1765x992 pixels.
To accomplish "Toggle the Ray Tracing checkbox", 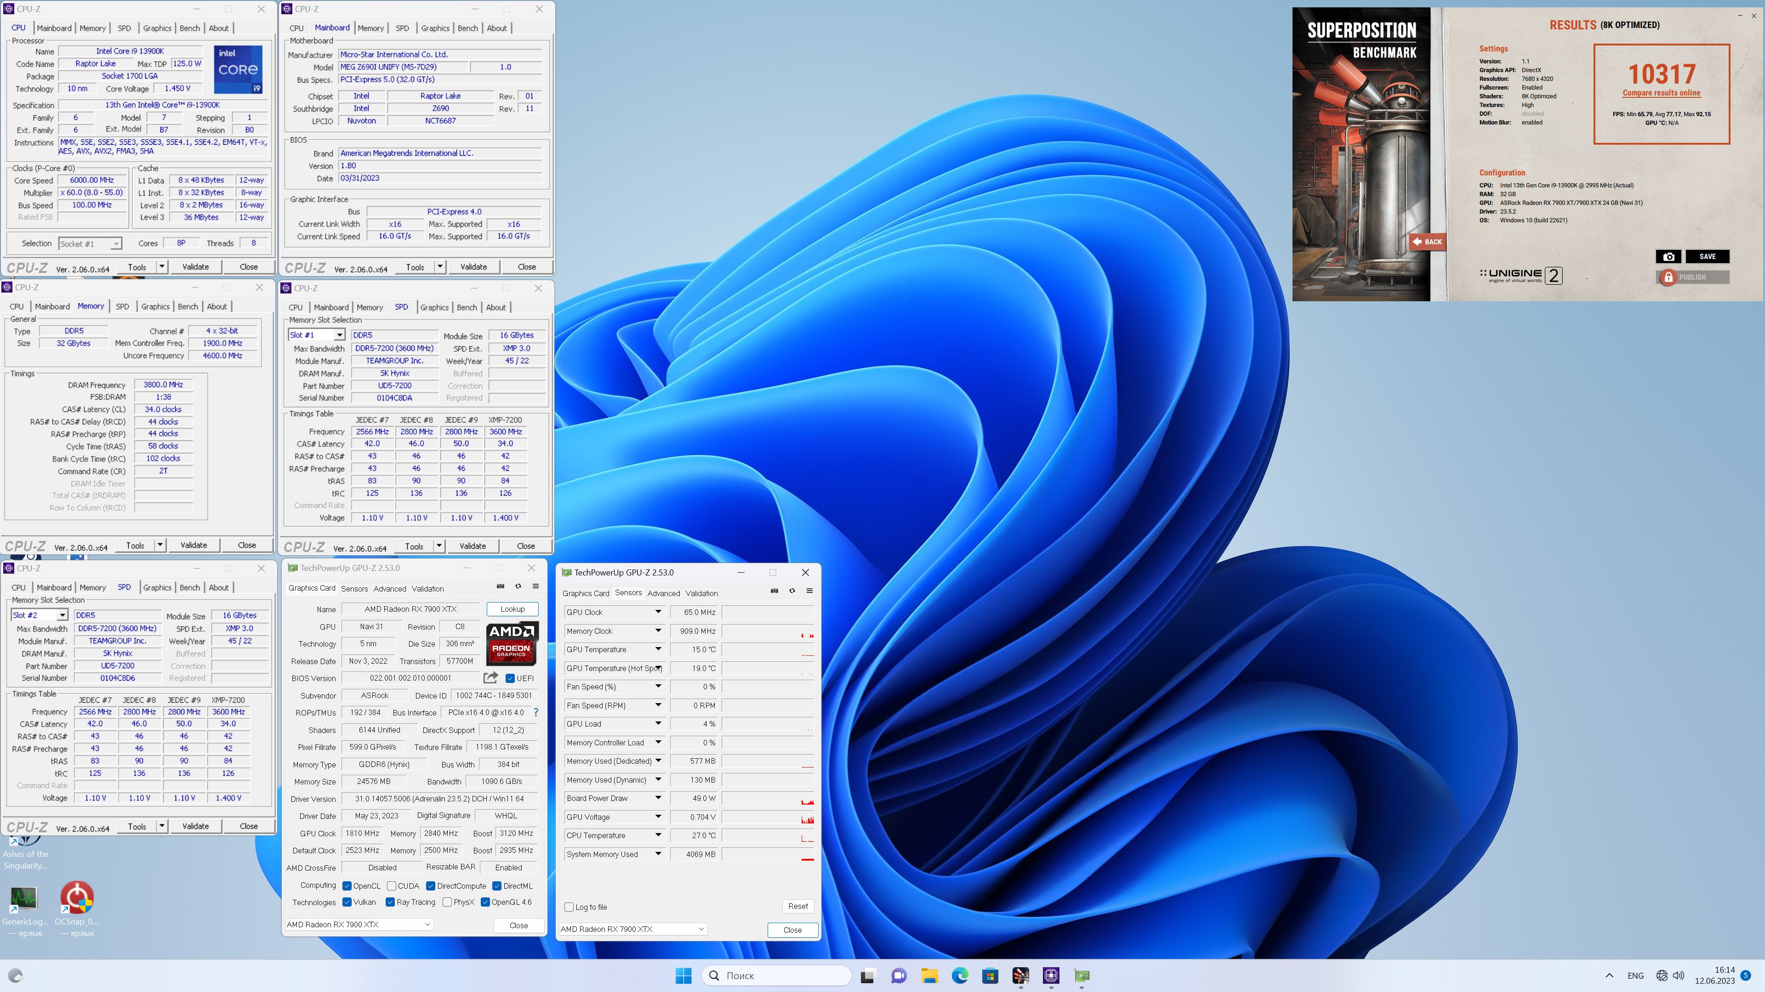I will click(390, 902).
